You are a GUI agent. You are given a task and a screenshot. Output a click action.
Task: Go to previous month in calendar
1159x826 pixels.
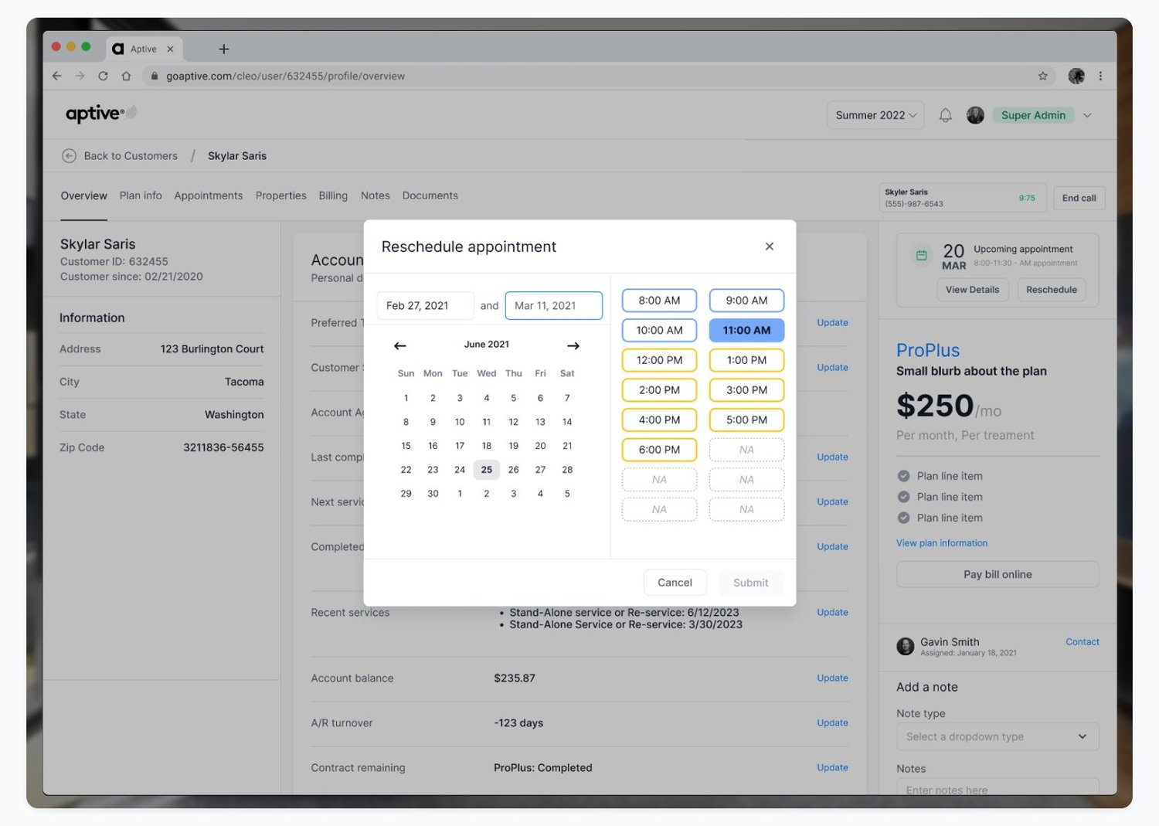[x=399, y=345]
